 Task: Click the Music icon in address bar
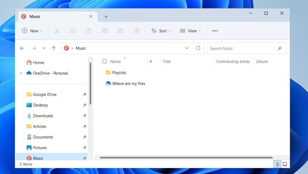coord(66,48)
